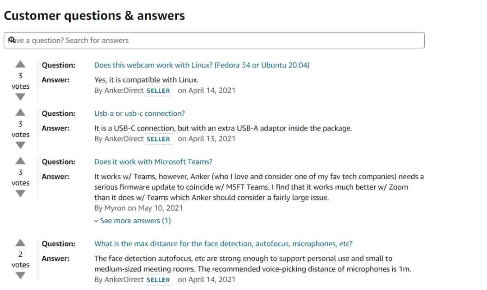Expand See more answers (1)
The height and width of the screenshot is (290, 487).
pyautogui.click(x=133, y=221)
